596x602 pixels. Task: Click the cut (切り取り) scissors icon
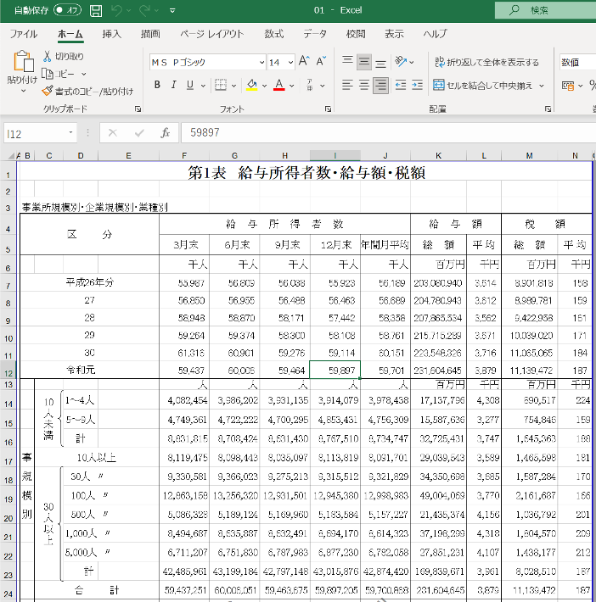tap(48, 56)
